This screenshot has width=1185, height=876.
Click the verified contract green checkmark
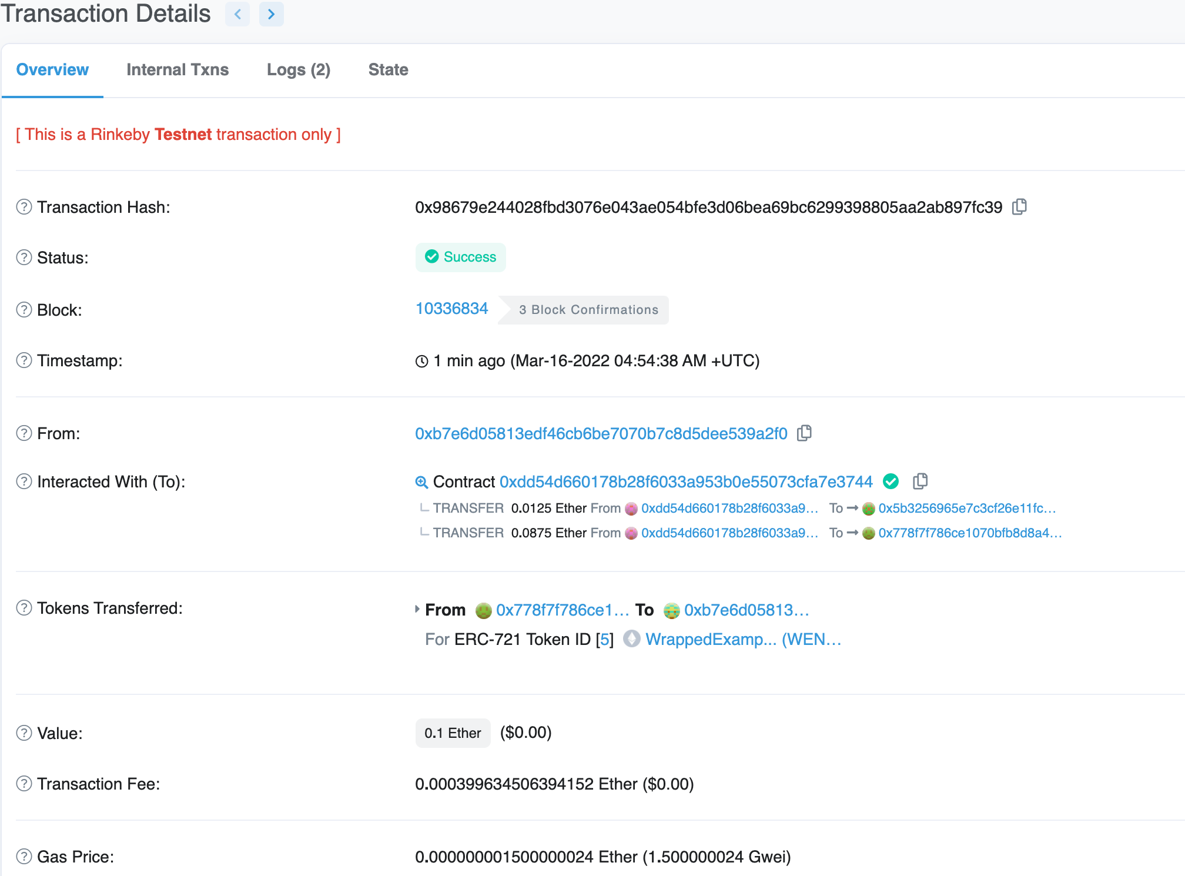891,482
